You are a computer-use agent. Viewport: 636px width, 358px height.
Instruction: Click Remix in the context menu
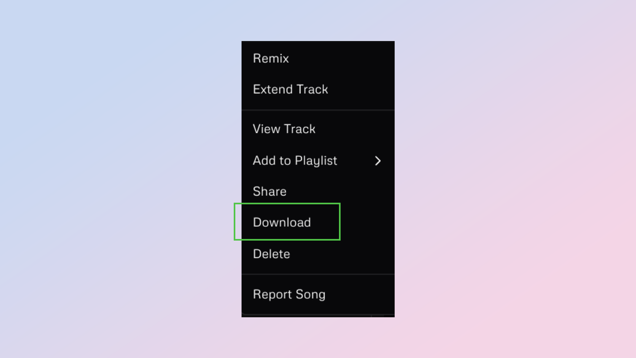click(271, 58)
